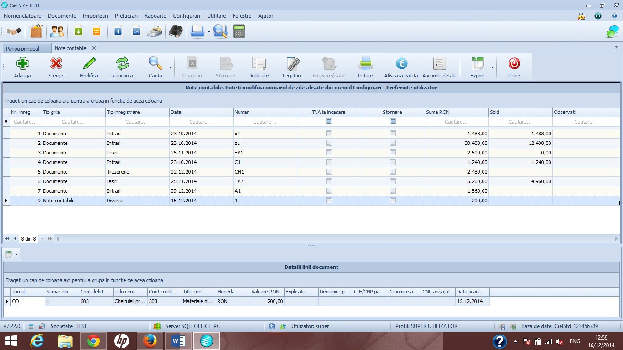Click the red Iesire power icon
This screenshot has width=623, height=350.
pos(514,63)
